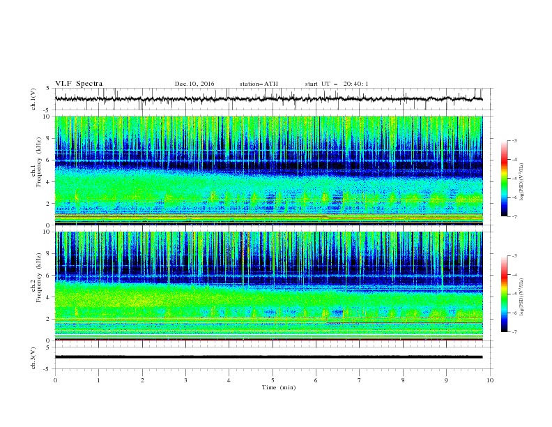Click the "10" kHz tick on ch.2 axis

48,232
